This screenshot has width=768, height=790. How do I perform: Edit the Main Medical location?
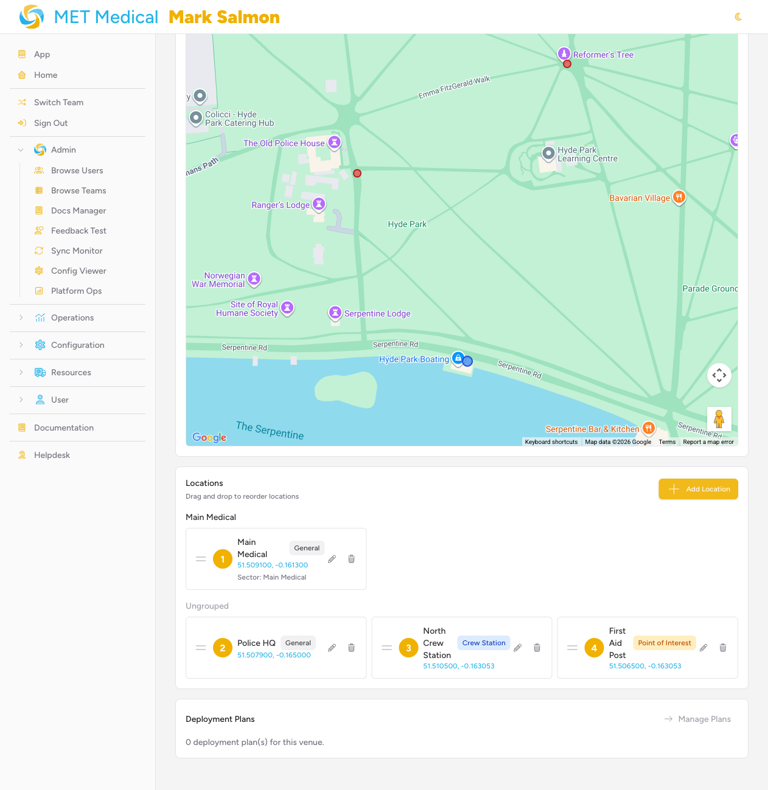point(332,559)
